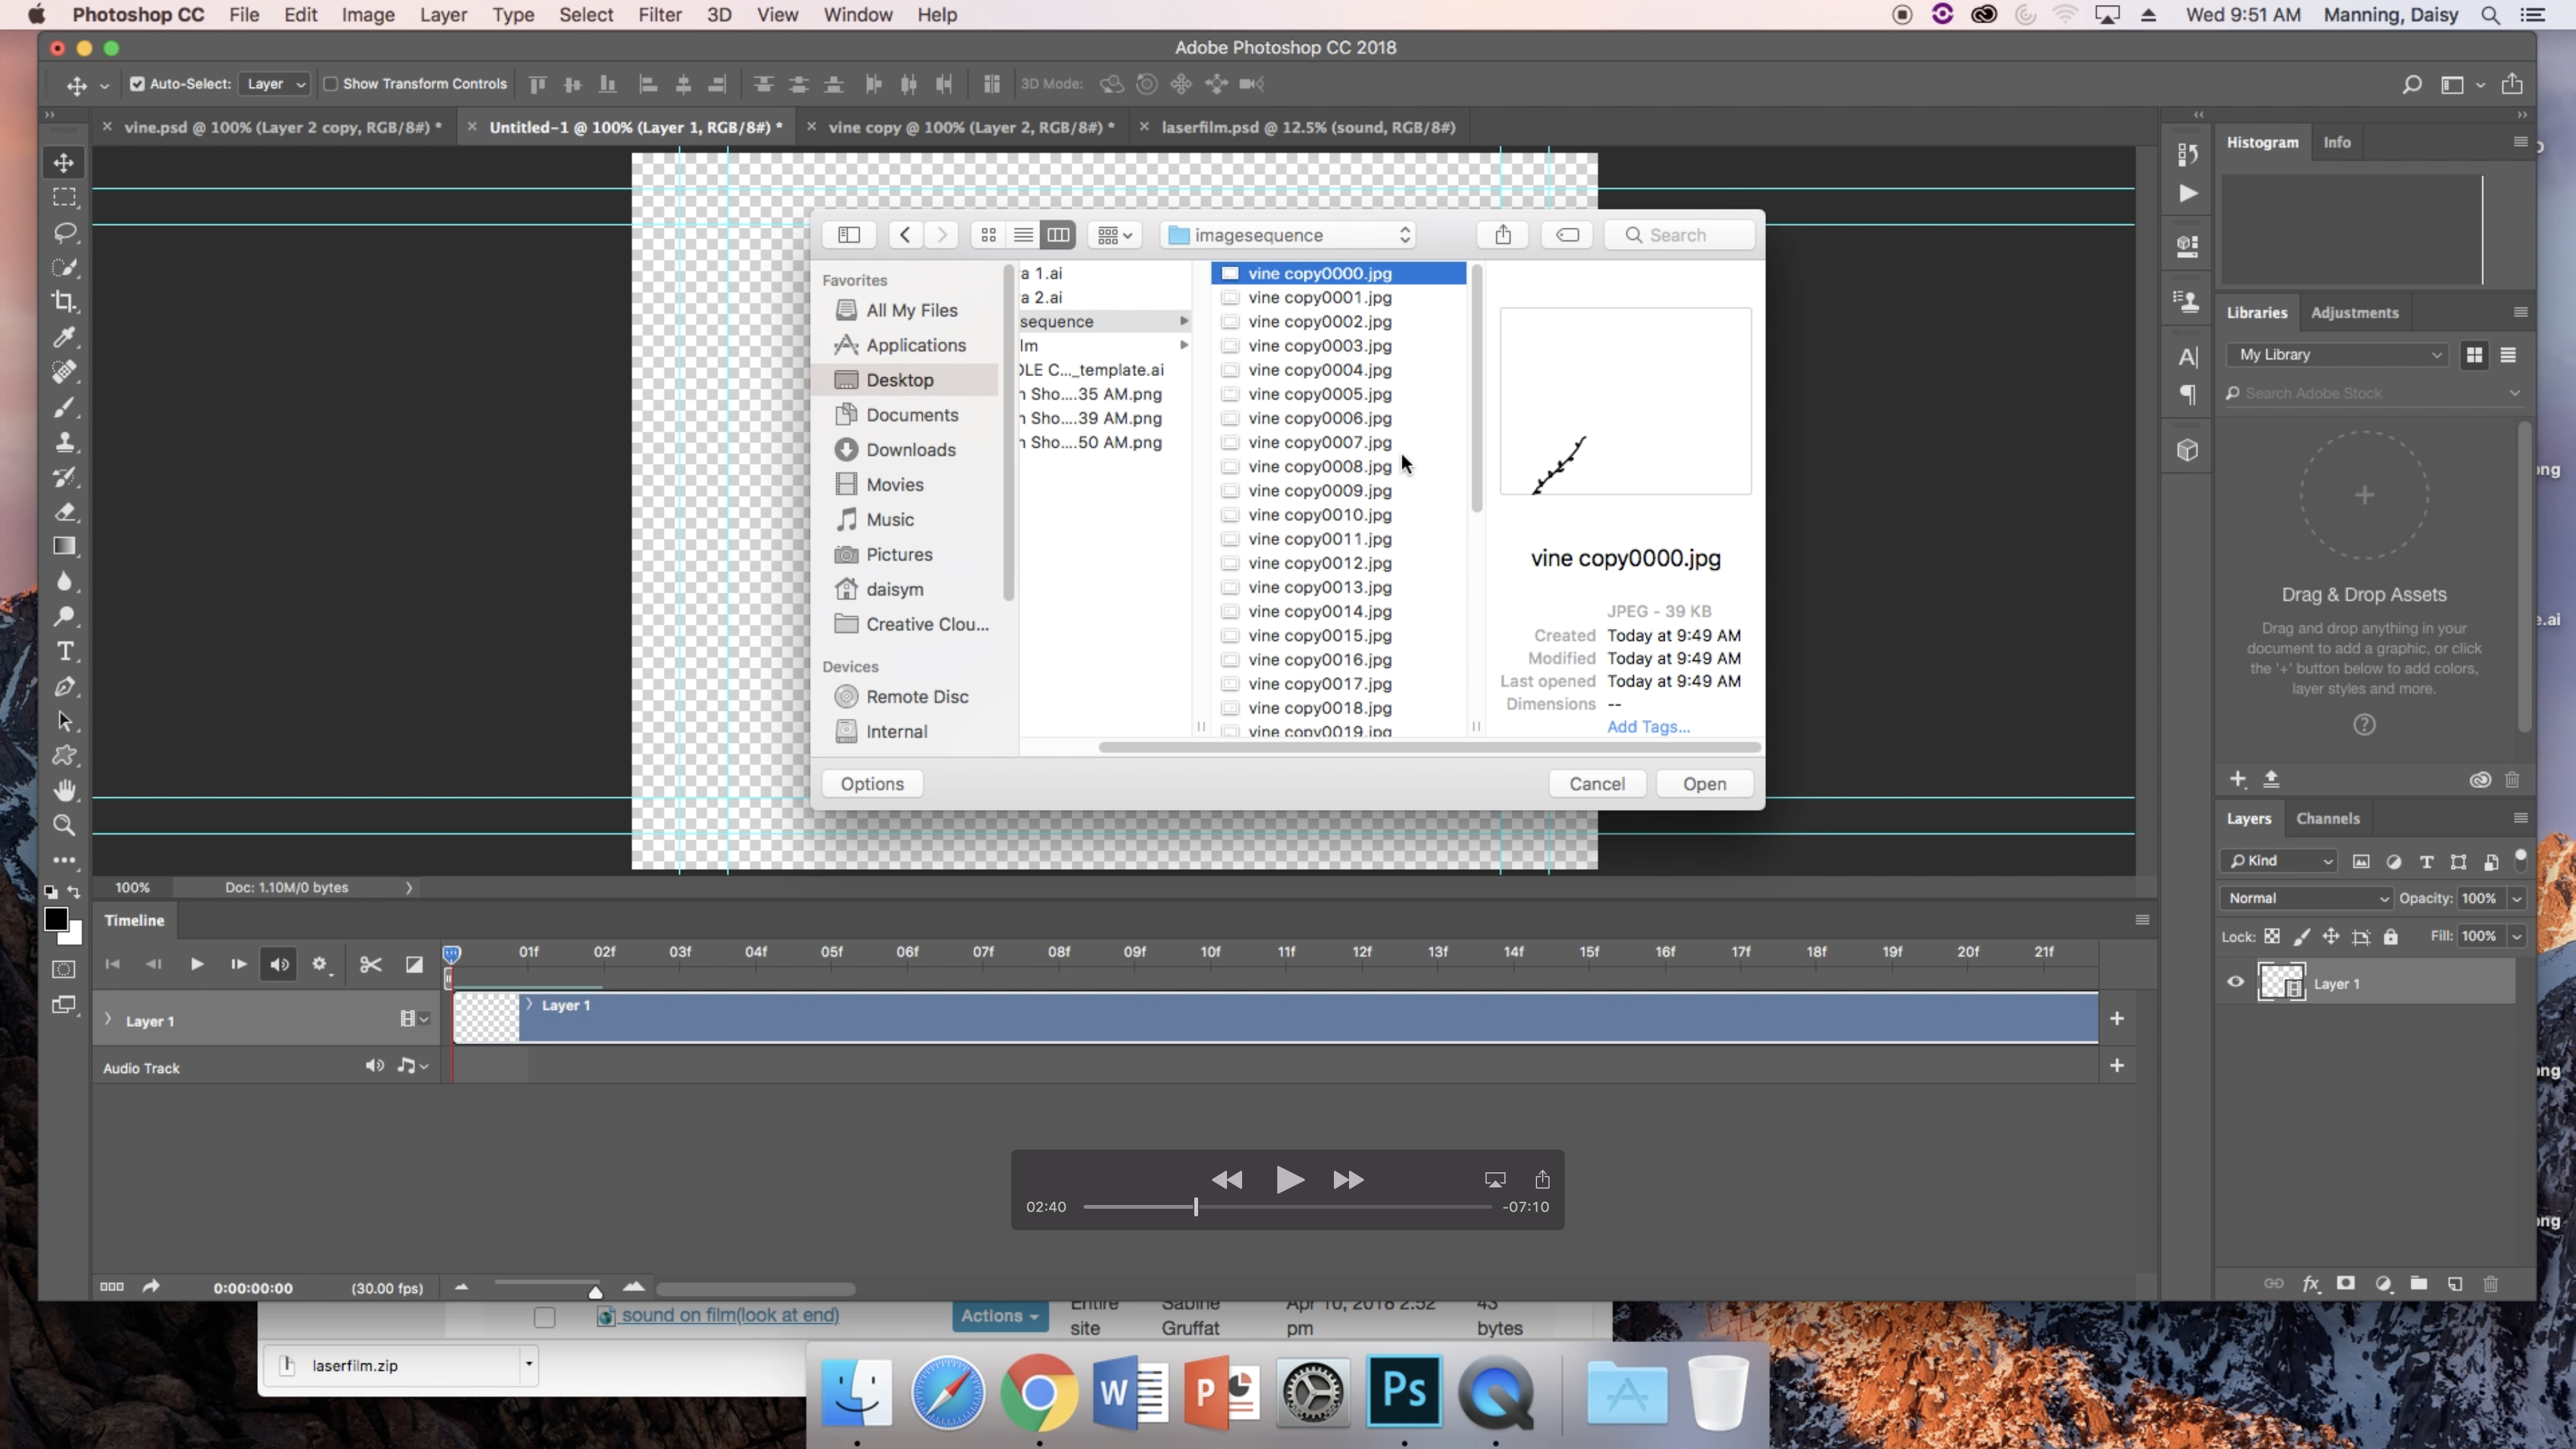Screen dimensions: 2576x1449
Task: Click the add layer mask icon
Action: pyautogui.click(x=2345, y=1284)
